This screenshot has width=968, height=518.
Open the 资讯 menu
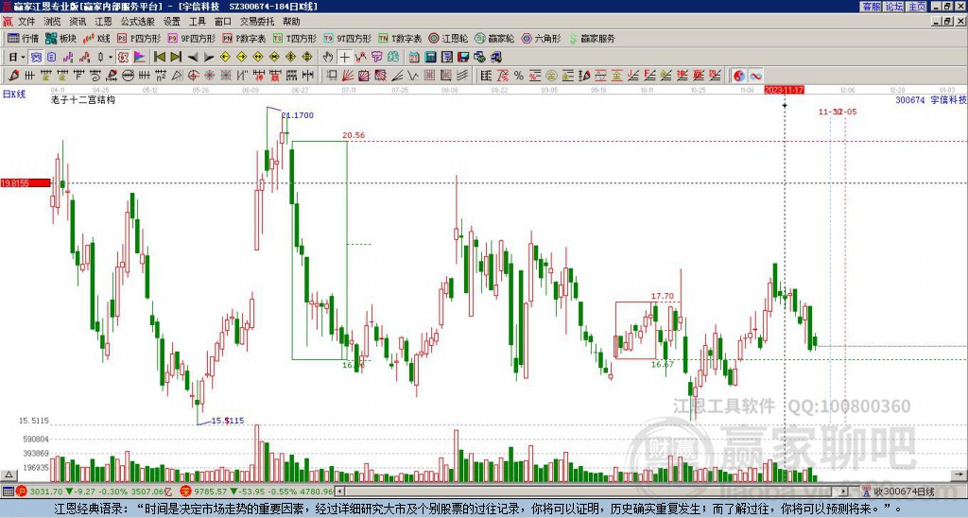(x=78, y=22)
